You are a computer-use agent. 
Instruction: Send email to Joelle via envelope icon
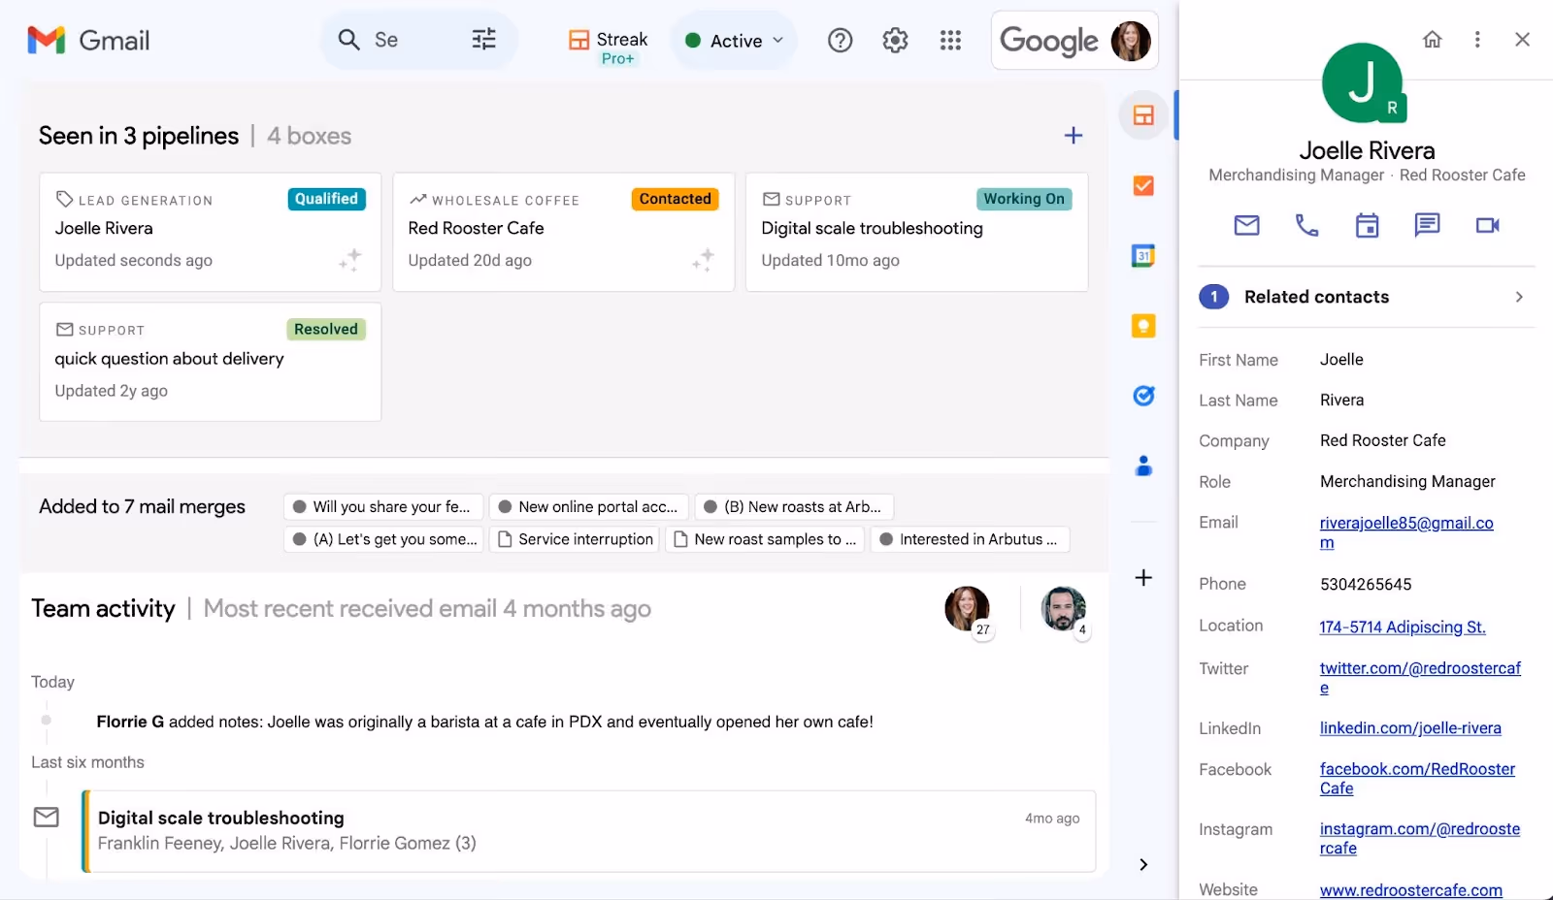point(1246,226)
